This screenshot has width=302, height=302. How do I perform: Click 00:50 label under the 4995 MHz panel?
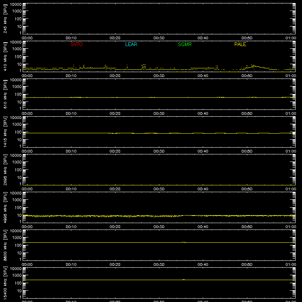pyautogui.click(x=247, y=227)
